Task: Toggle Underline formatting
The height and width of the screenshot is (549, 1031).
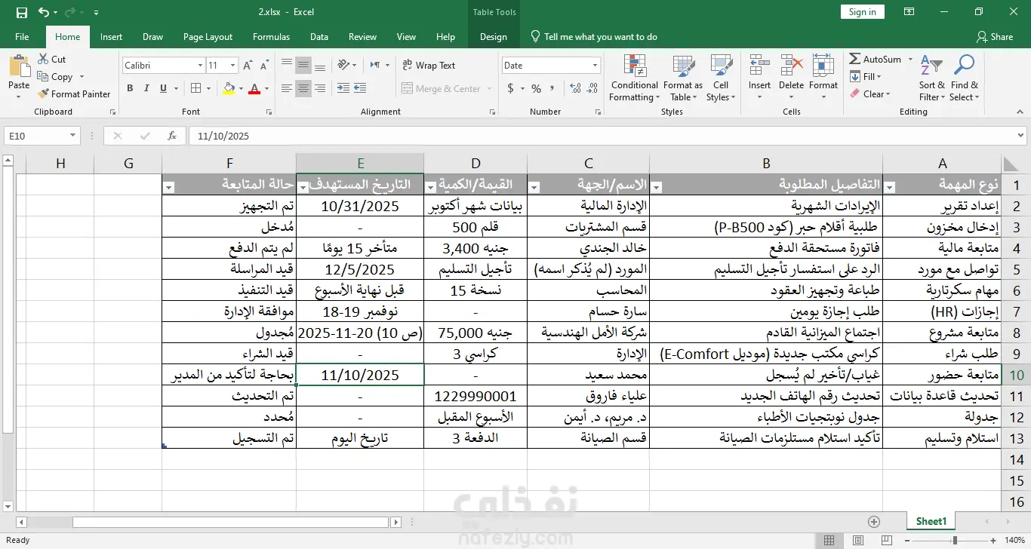Action: pos(162,88)
